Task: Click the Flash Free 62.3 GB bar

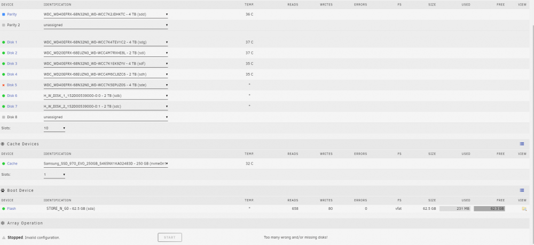Action: tap(489, 209)
